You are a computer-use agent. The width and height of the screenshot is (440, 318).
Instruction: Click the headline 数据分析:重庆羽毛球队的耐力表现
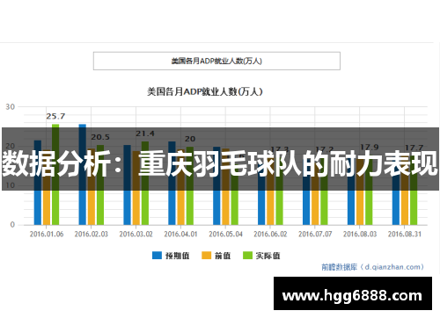[220, 163]
